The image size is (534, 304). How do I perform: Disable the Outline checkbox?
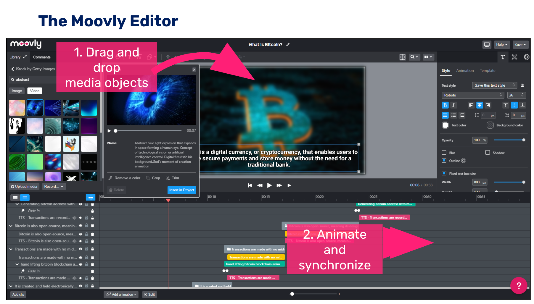tap(444, 161)
